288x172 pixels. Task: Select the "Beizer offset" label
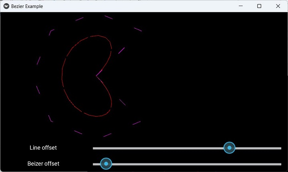(43, 164)
